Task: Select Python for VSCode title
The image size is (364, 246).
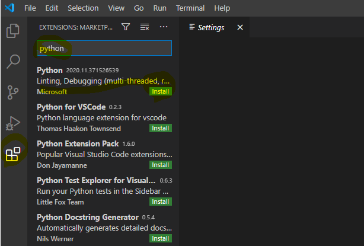Action: click(x=71, y=107)
